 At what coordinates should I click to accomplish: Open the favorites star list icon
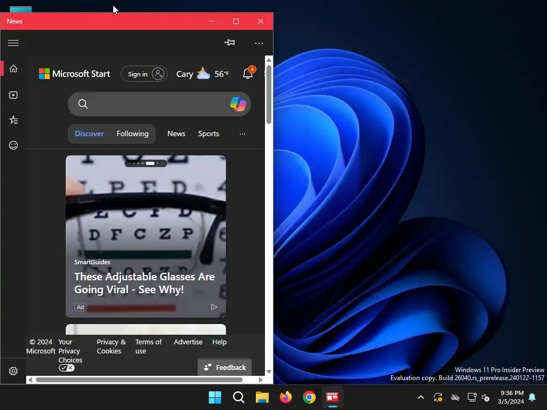pyautogui.click(x=13, y=120)
